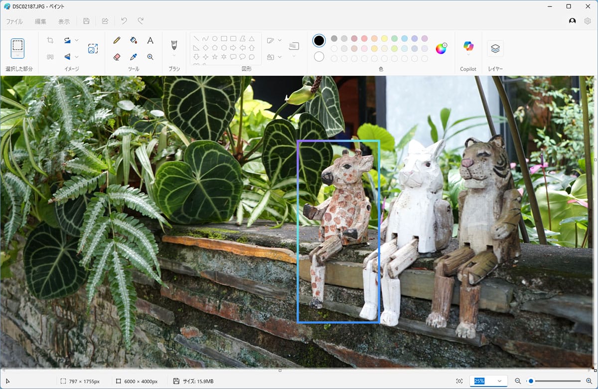The width and height of the screenshot is (598, 389).
Task: Expand the Brush (ブラシ) dropdown
Action: tap(174, 55)
